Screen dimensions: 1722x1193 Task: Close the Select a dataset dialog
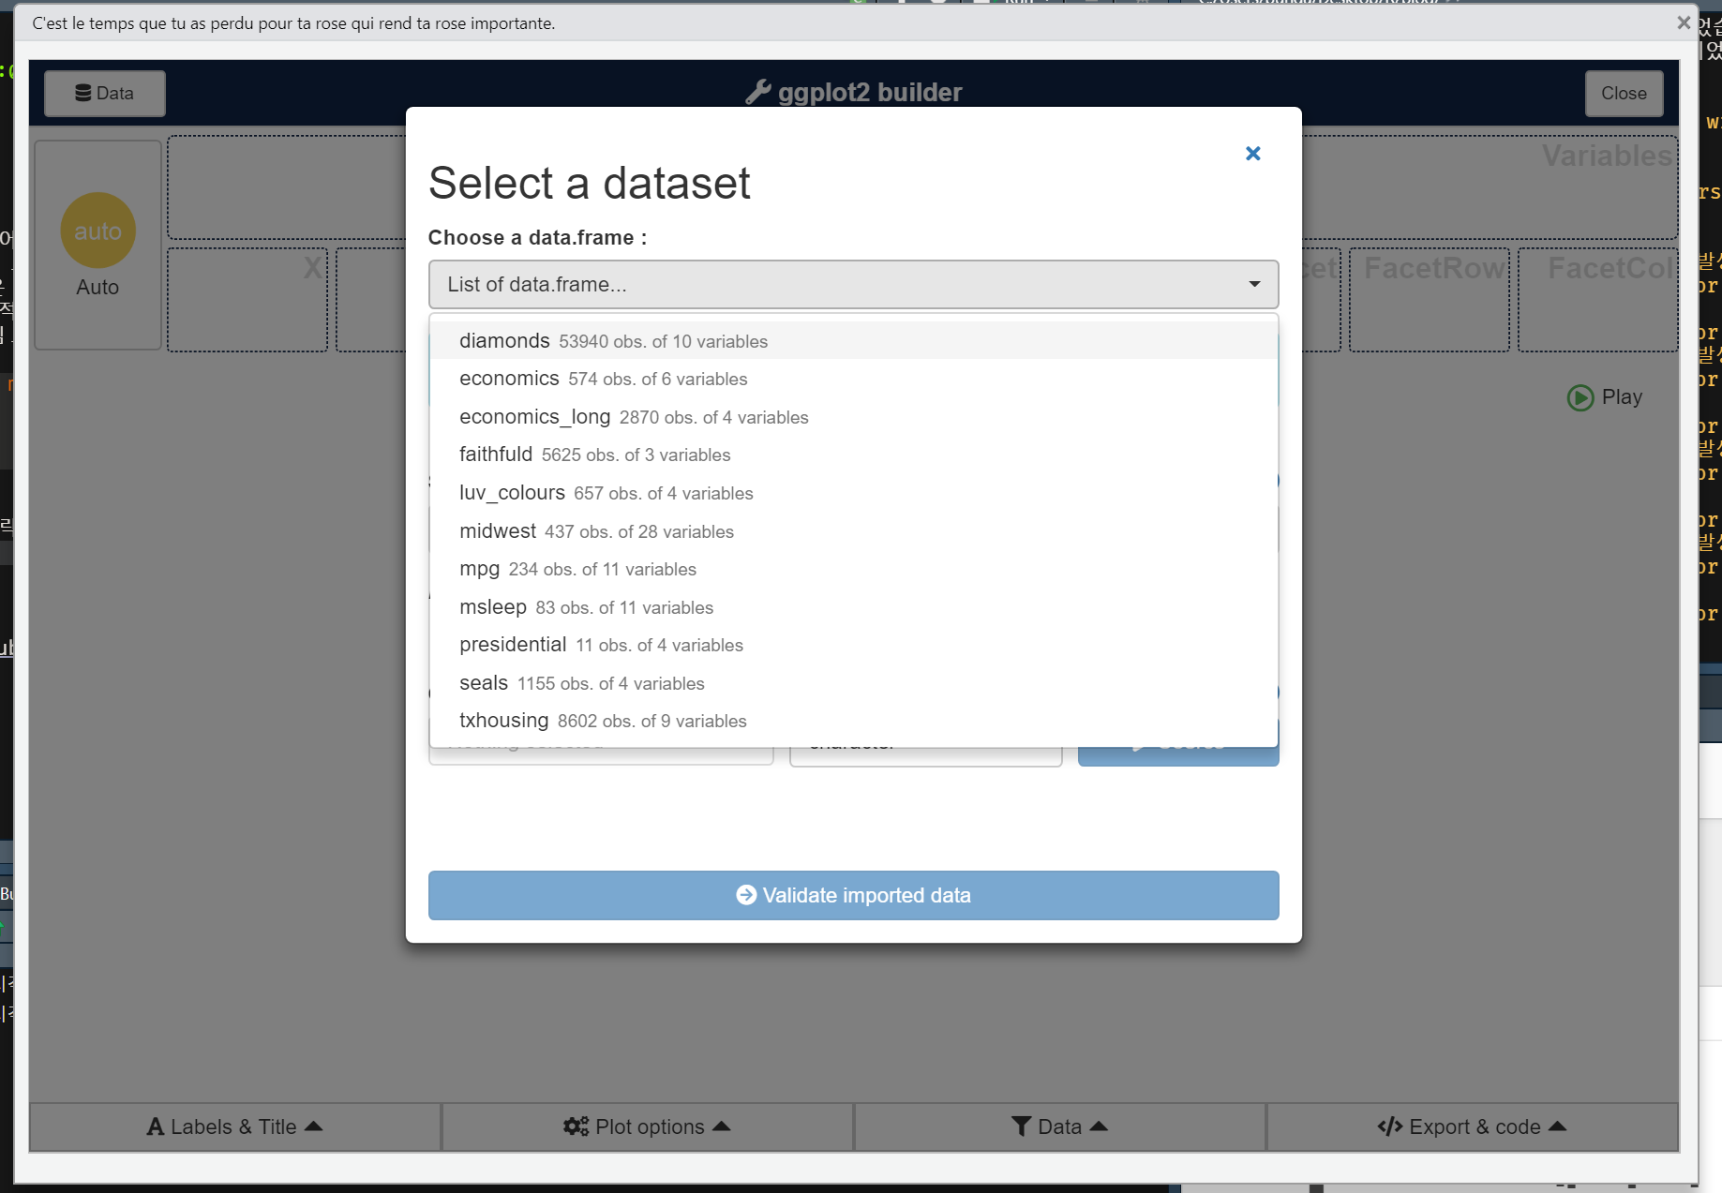click(x=1252, y=154)
